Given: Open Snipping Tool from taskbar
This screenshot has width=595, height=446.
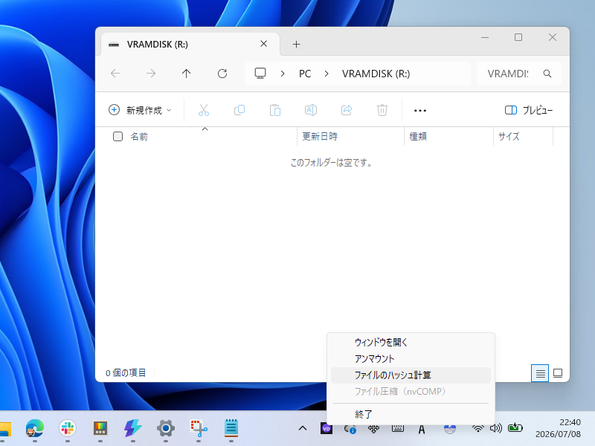Looking at the screenshot, I should pyautogui.click(x=199, y=429).
